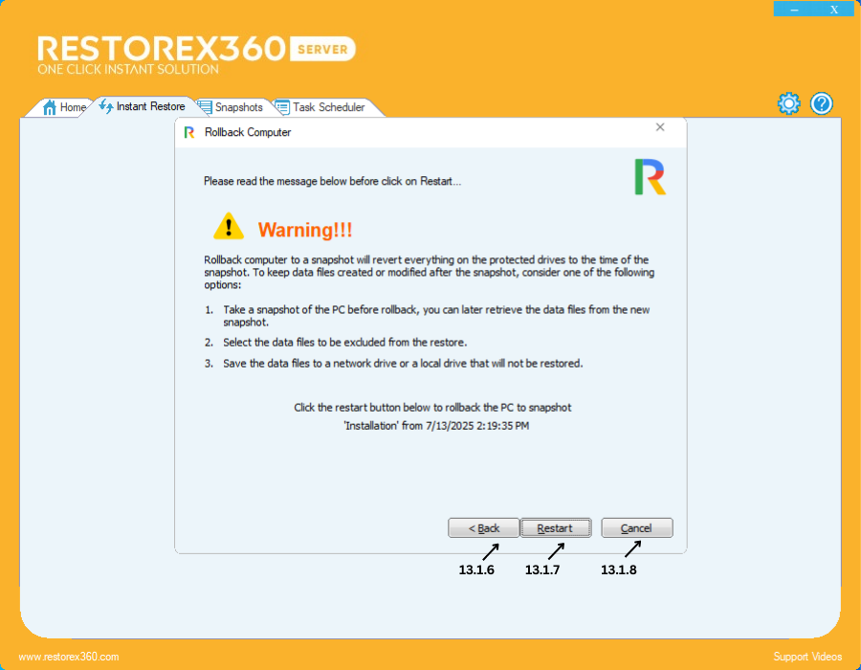Select the Instant Restore tab
The image size is (861, 670).
click(143, 106)
